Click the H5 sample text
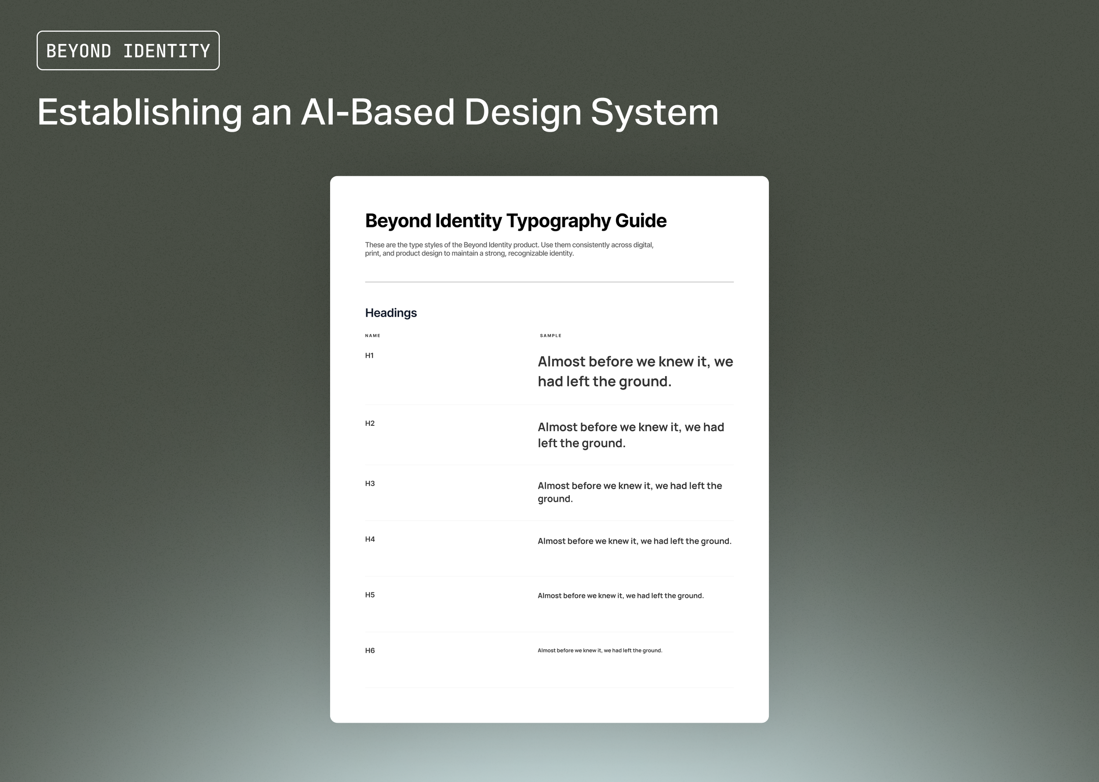Viewport: 1099px width, 782px height. [x=620, y=596]
